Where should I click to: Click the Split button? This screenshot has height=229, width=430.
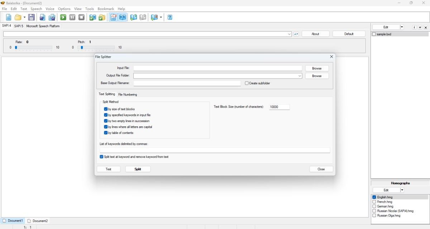[138, 169]
